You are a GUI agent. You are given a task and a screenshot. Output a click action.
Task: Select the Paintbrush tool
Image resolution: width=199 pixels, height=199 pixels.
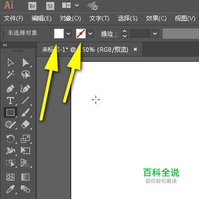(26, 112)
